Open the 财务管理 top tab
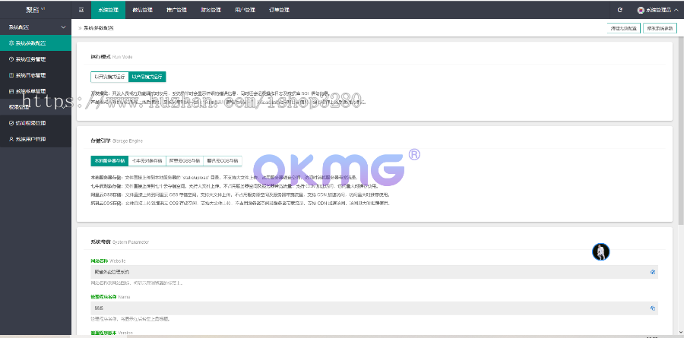The image size is (684, 338). 211,10
